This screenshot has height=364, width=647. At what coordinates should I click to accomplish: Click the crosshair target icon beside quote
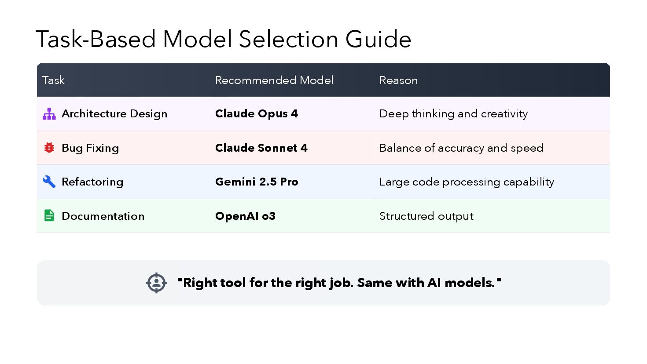coord(156,283)
